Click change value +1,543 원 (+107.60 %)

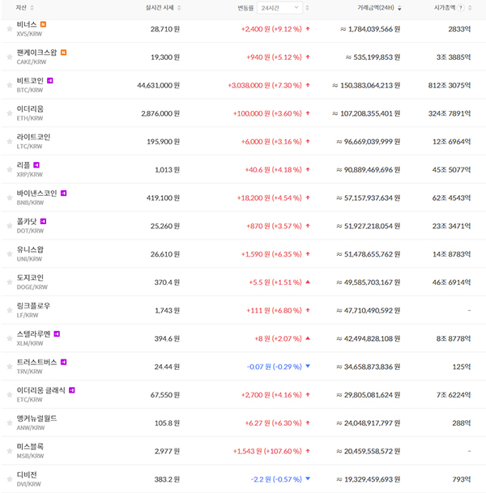(267, 451)
